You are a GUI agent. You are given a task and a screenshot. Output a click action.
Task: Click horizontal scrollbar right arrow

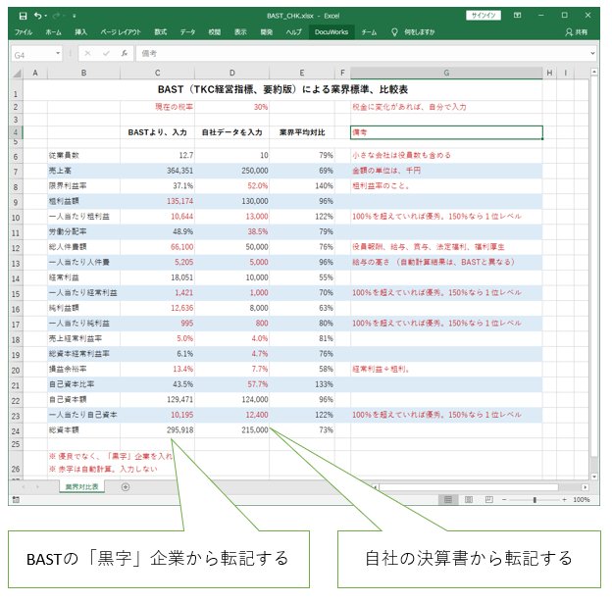click(585, 487)
